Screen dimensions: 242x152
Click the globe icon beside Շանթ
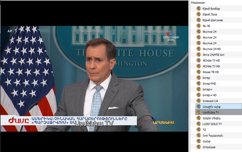point(199,141)
